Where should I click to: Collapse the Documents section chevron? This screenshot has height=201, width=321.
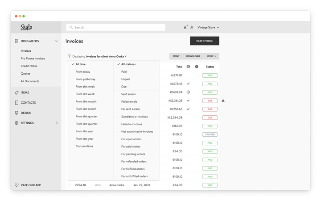point(56,41)
